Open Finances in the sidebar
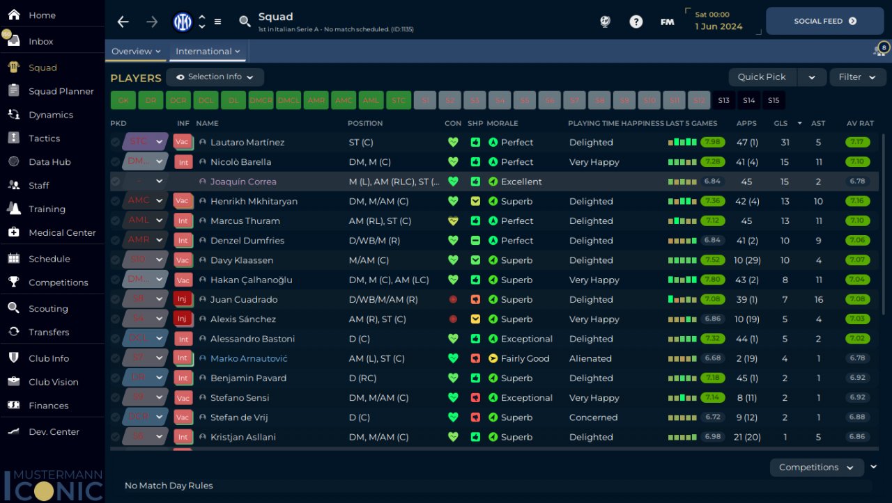892x503 pixels. click(48, 405)
